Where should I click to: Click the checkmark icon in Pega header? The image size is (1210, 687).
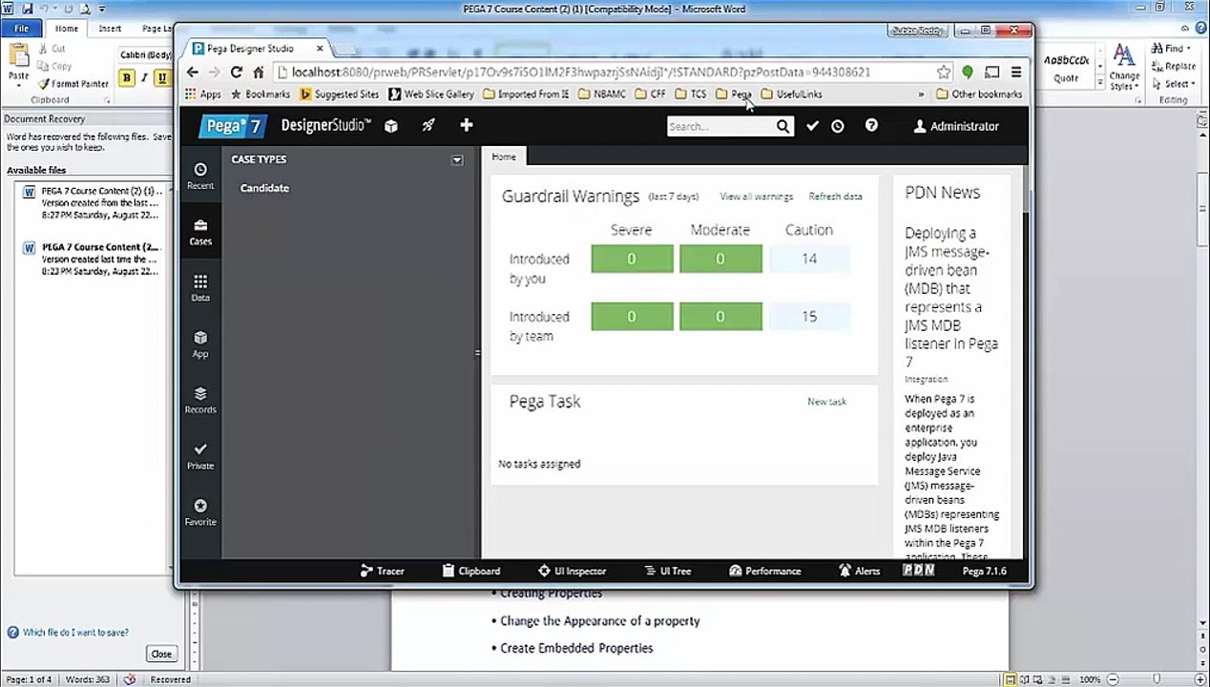pos(812,126)
